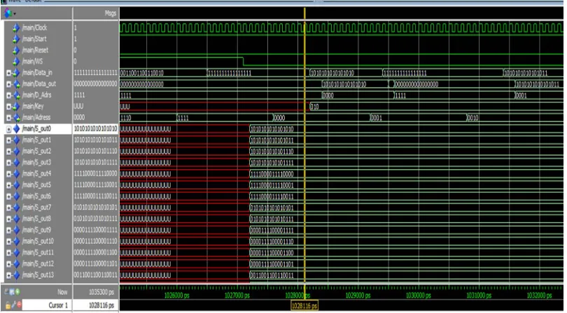Viewport: 567px width, 313px height.
Task: Expand the /main/D_Adrs signal bus
Action: point(8,95)
